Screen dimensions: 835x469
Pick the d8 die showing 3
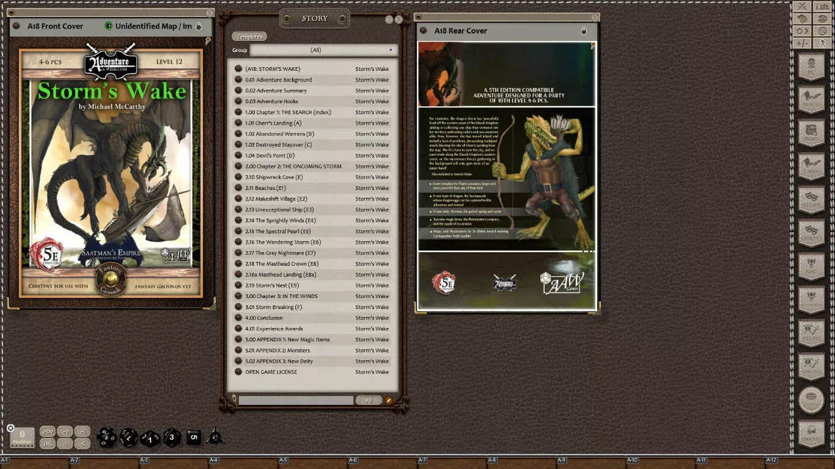172,437
